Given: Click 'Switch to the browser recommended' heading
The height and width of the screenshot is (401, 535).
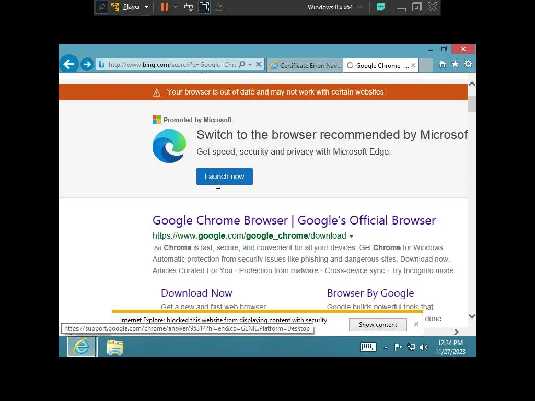Looking at the screenshot, I should 332,135.
